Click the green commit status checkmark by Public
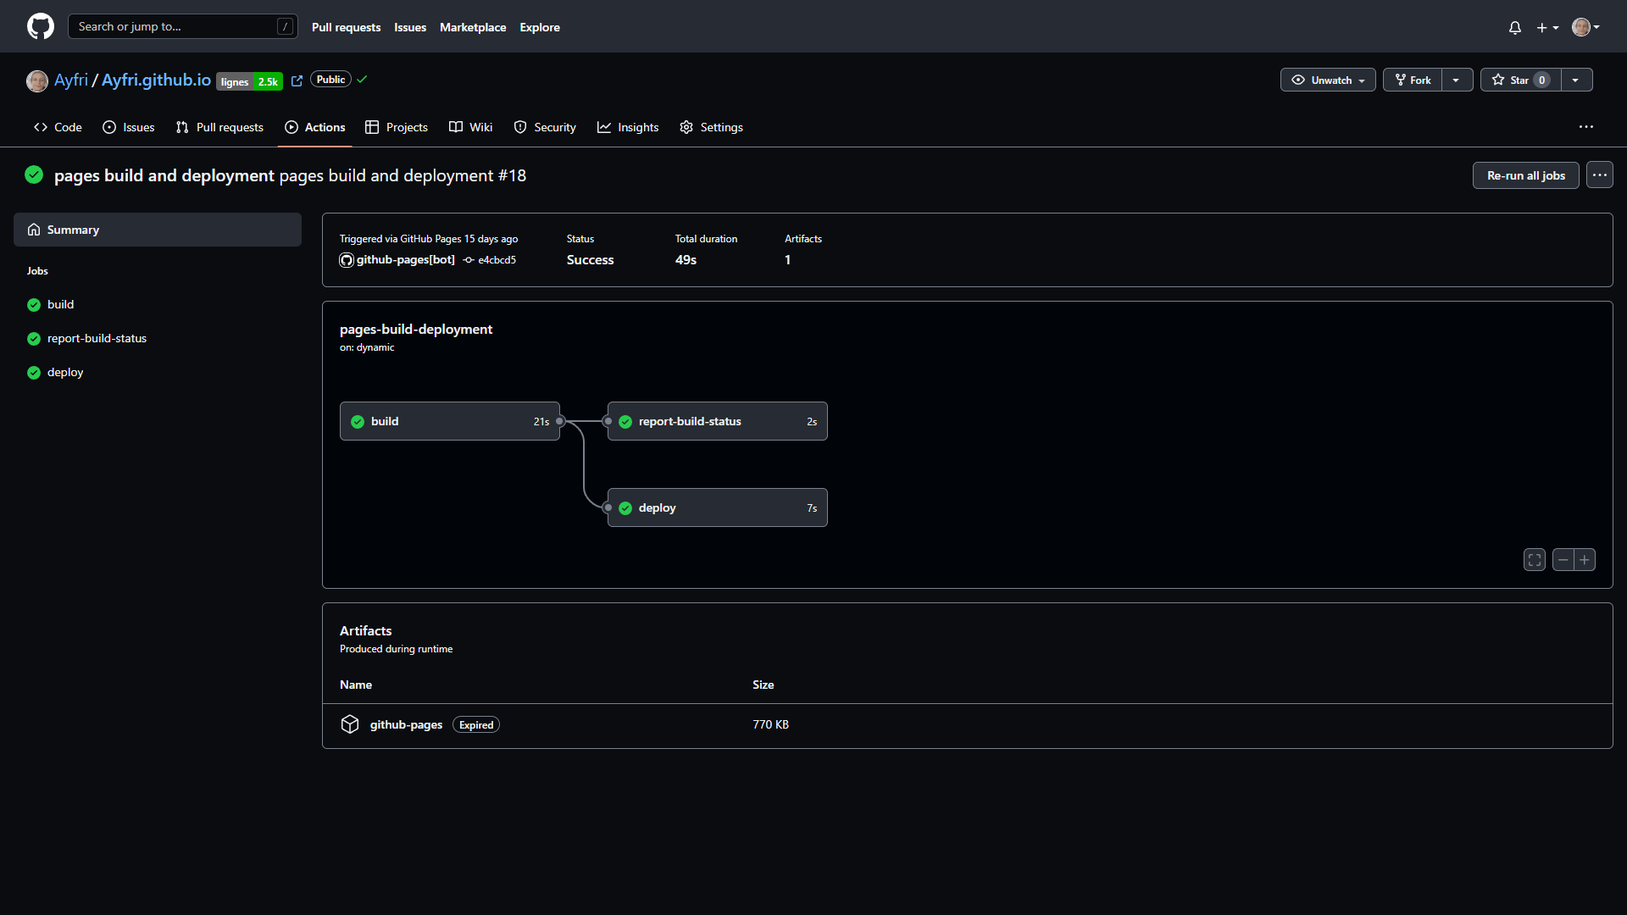 (x=362, y=80)
